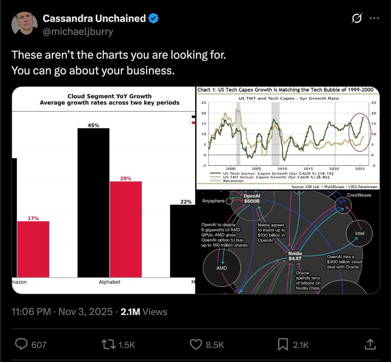Click the share upload icon
Screen dimensions: 391x362
pyautogui.click(x=370, y=344)
